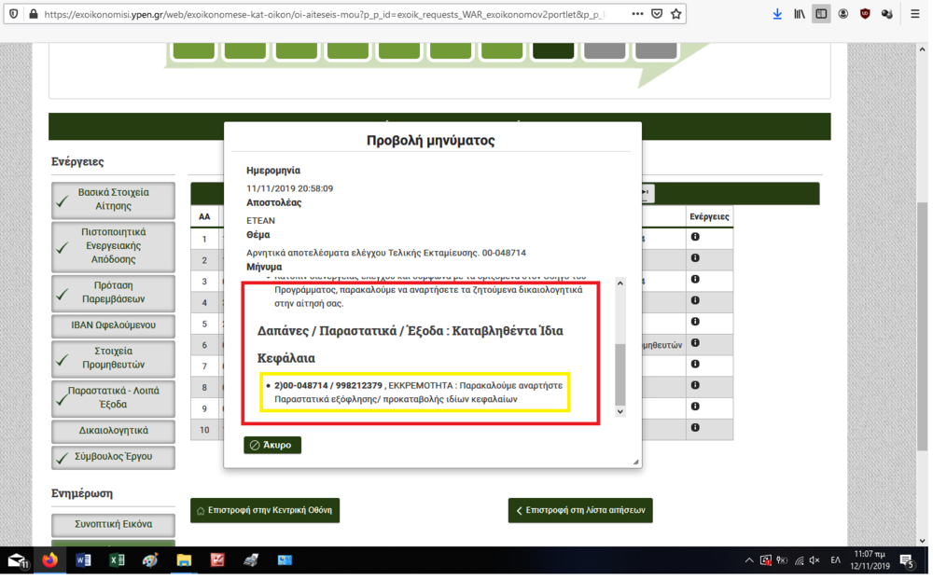933x580 pixels.
Task: Click 'Επιστροφή στη λίστα αιτήσεων' button
Action: coord(579,511)
